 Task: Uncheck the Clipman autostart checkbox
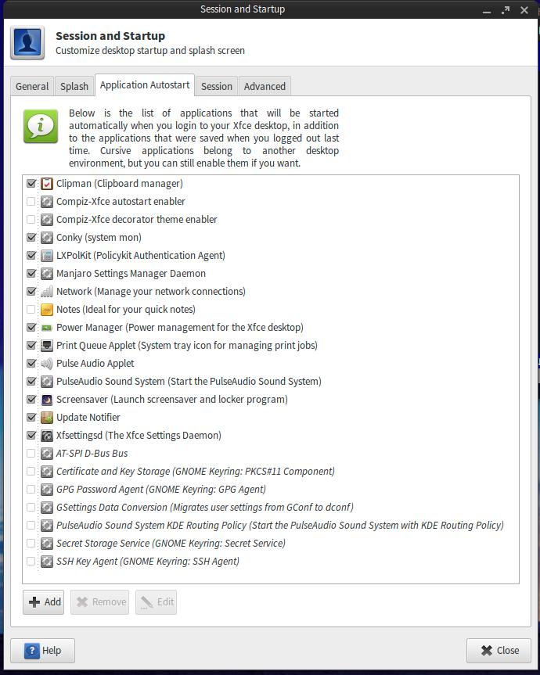tap(31, 183)
